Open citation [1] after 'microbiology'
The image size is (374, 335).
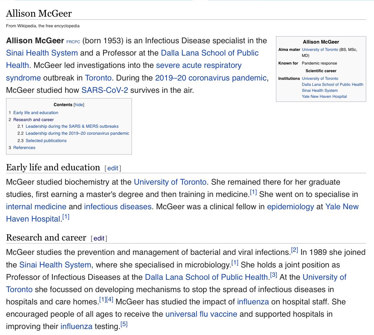[x=235, y=263]
